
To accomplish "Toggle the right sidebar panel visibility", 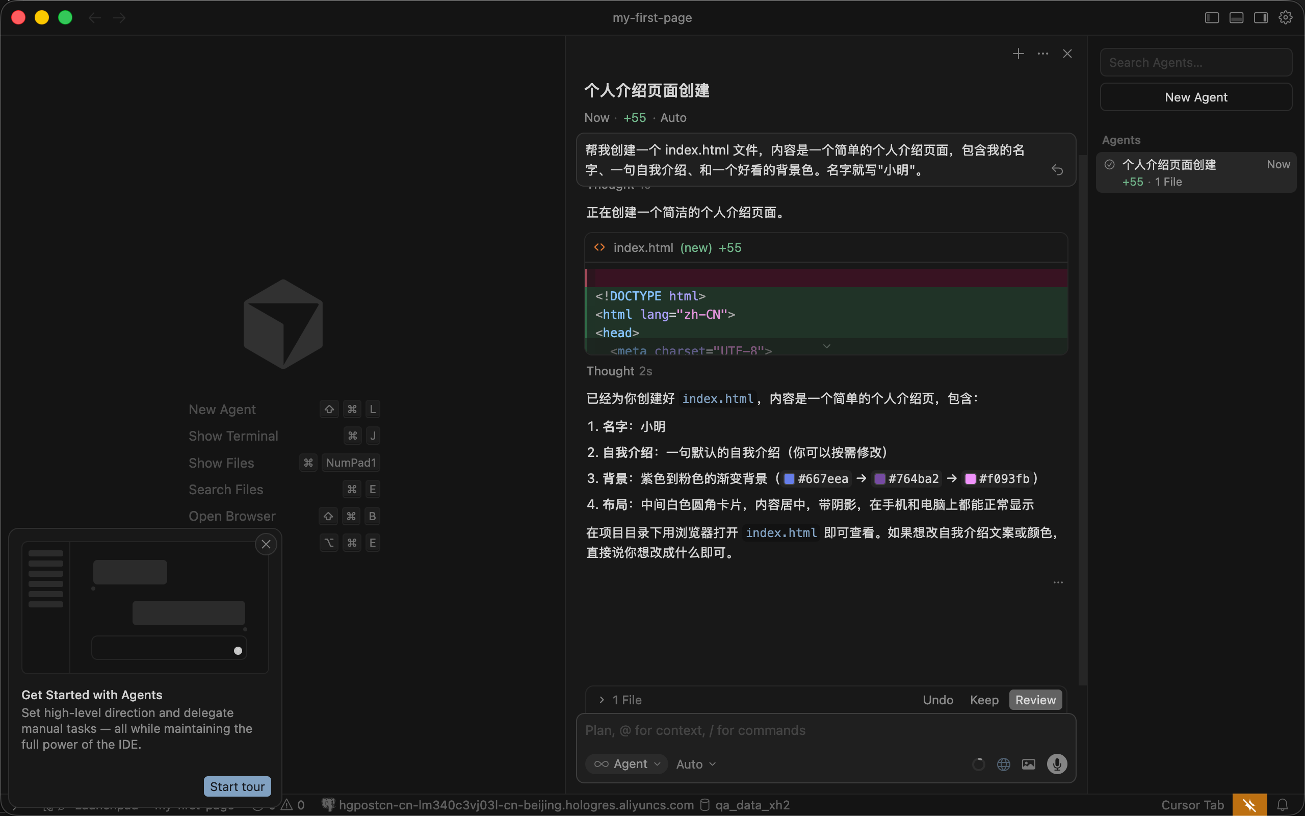I will point(1260,17).
